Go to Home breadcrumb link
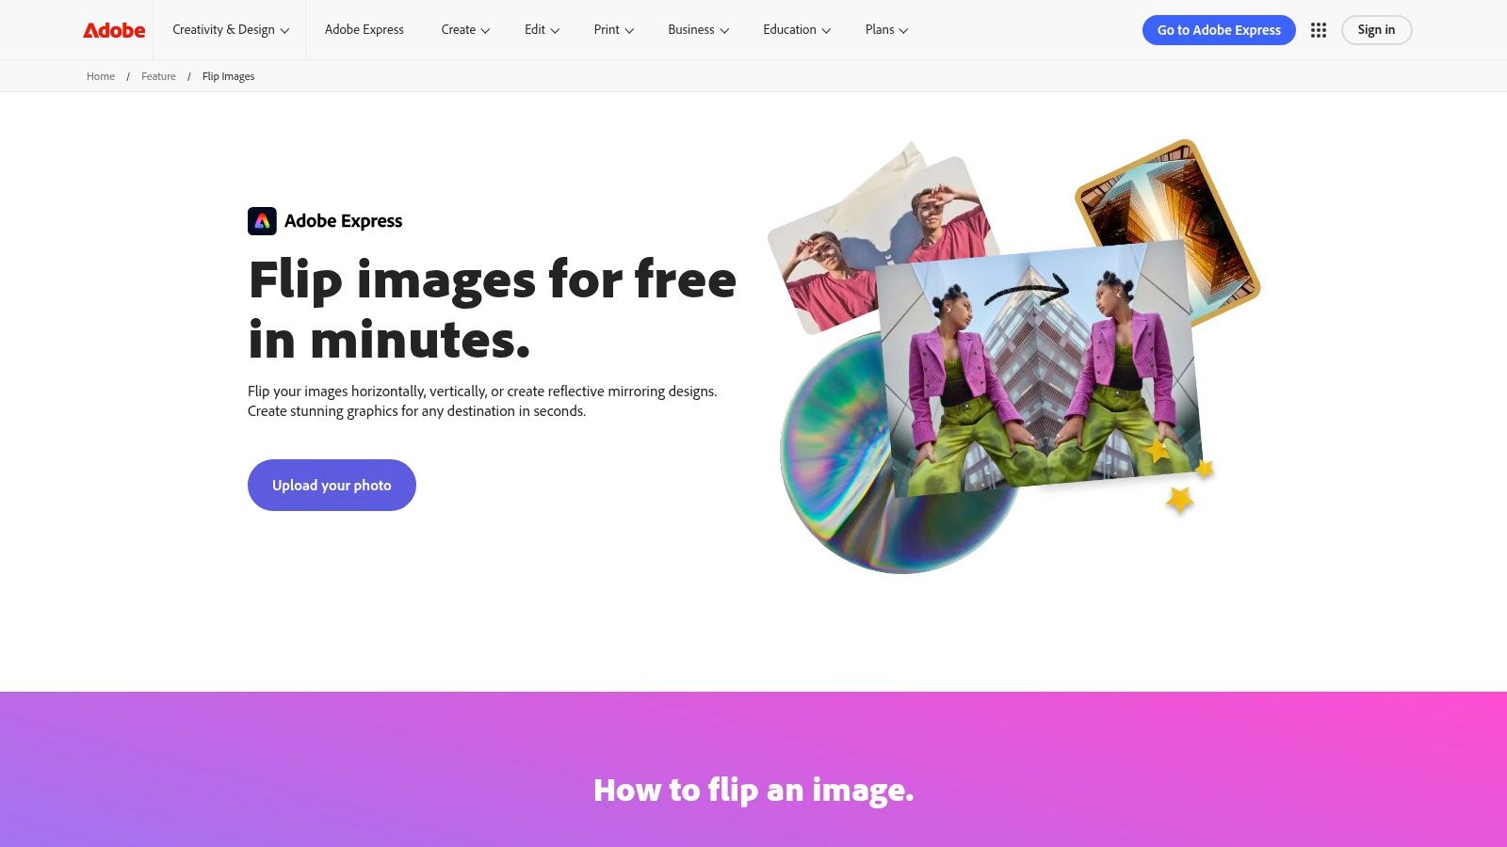1507x847 pixels. click(x=101, y=76)
